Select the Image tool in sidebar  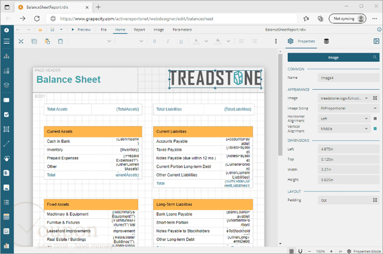click(7, 187)
